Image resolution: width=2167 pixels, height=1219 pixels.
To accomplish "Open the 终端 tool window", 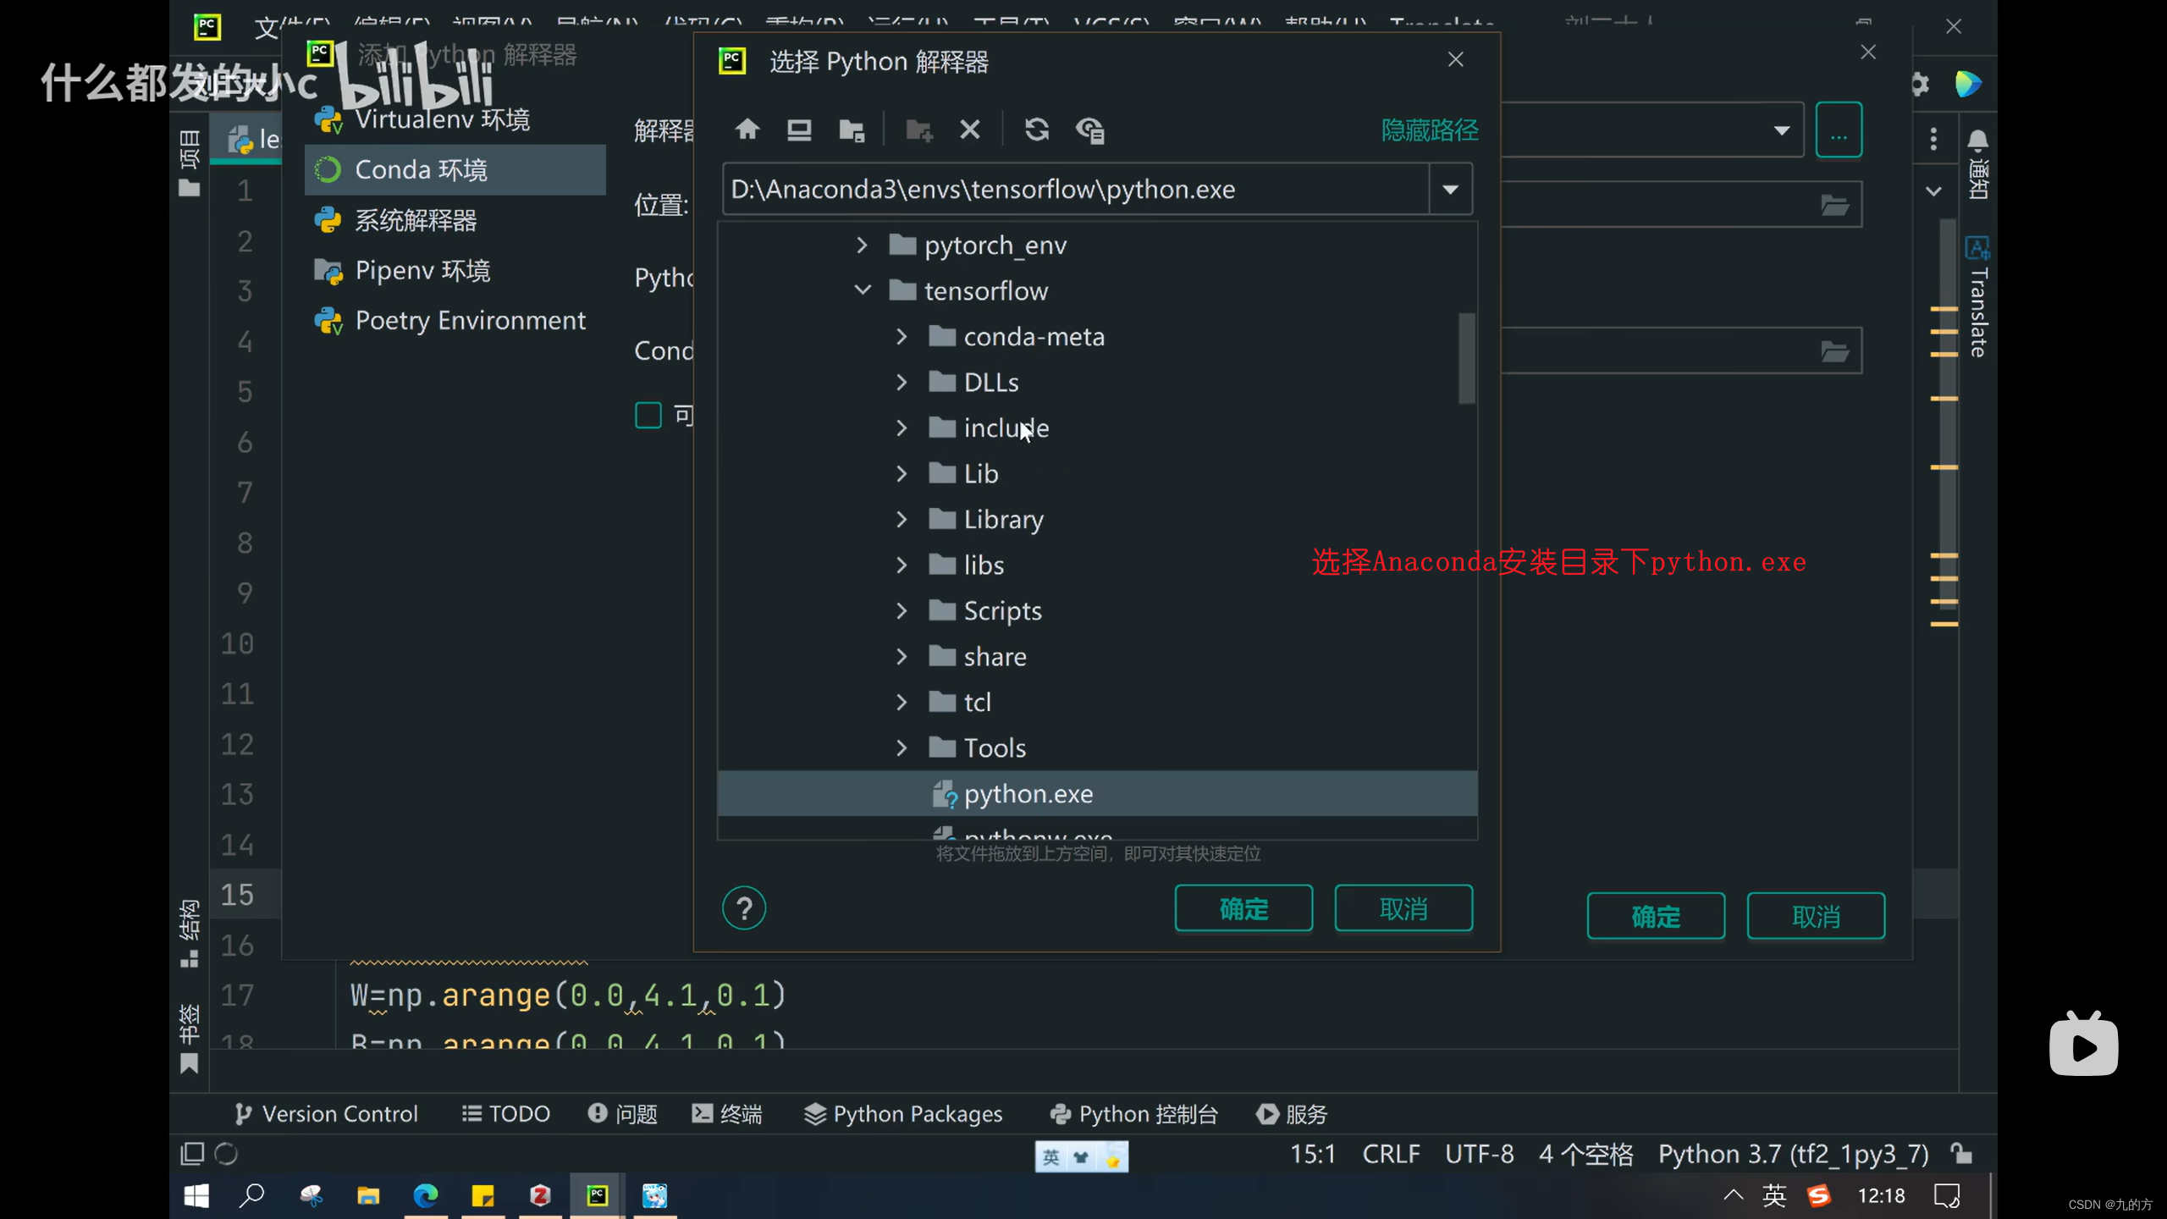I will tap(727, 1113).
